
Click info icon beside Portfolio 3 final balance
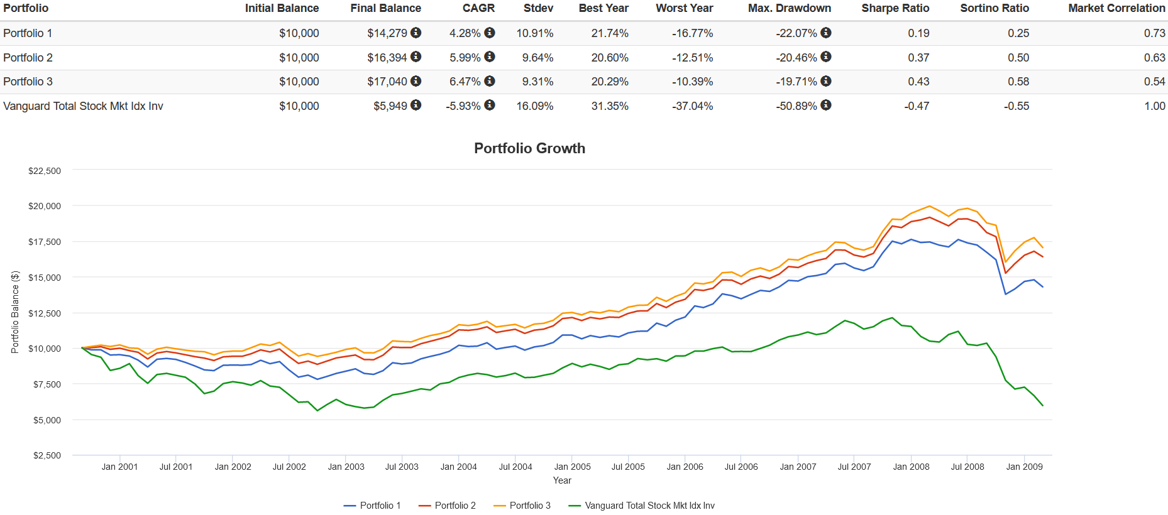(x=416, y=81)
